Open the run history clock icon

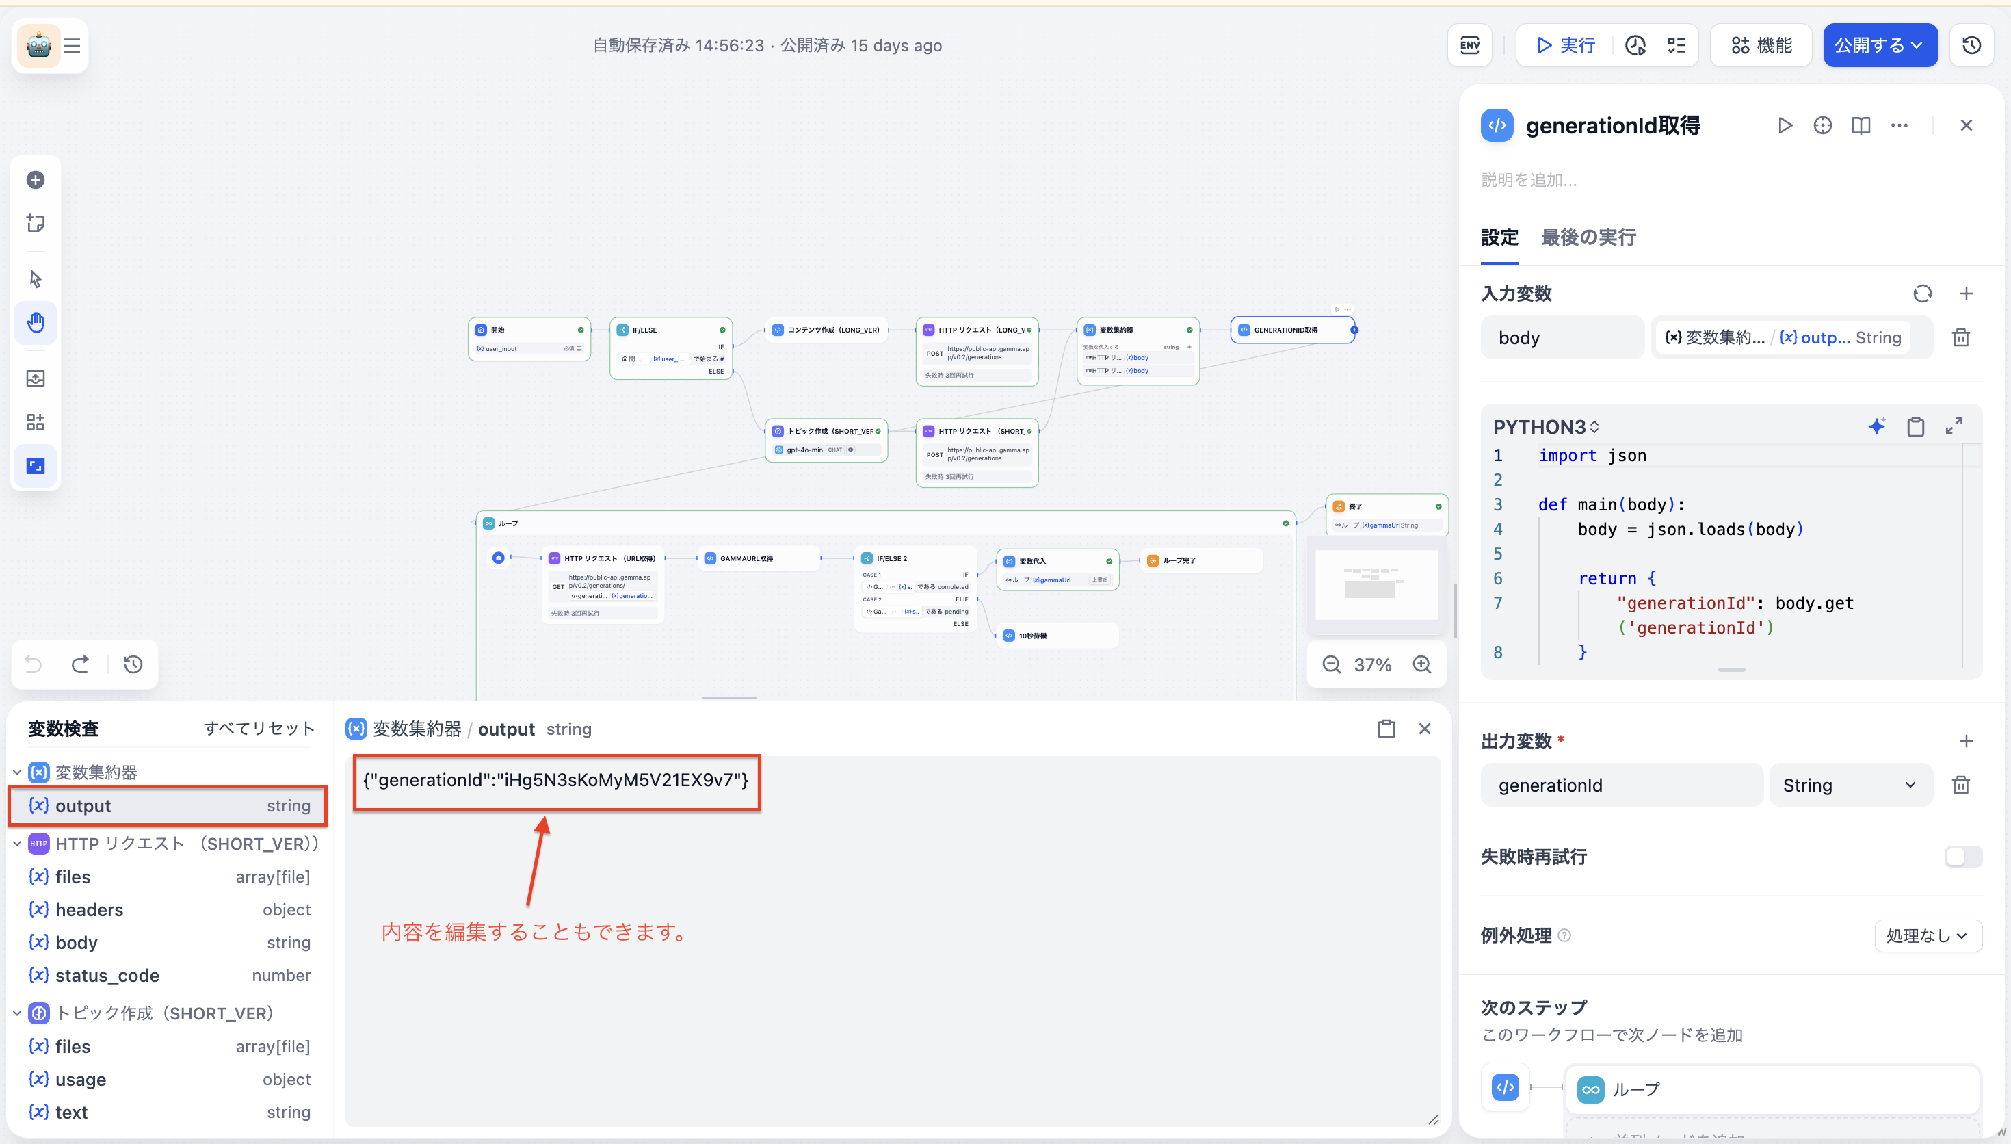click(x=1635, y=46)
